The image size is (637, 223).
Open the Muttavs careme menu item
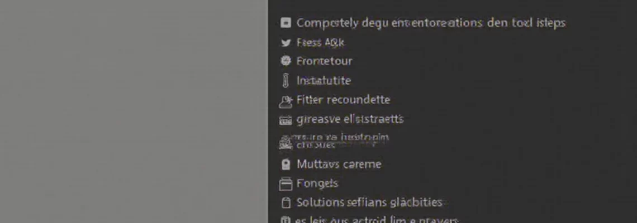[x=339, y=164]
